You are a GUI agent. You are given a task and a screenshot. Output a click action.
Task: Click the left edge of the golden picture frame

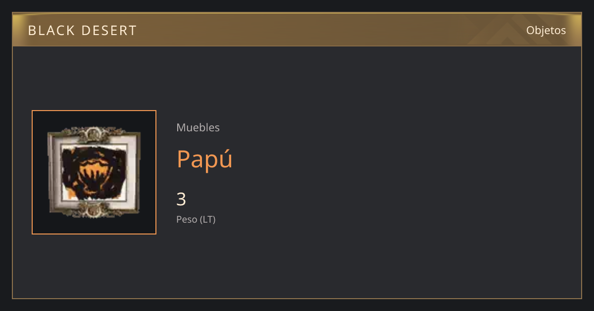click(x=50, y=172)
